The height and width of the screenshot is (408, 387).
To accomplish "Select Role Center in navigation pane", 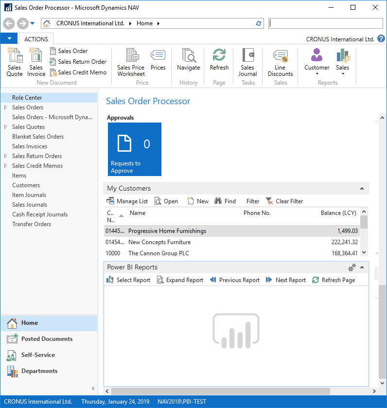I will (49, 98).
